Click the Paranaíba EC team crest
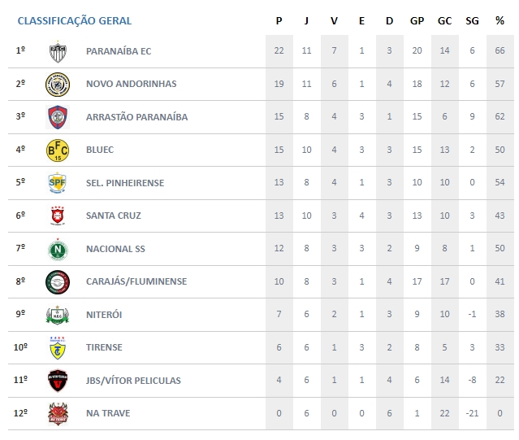 pyautogui.click(x=58, y=51)
